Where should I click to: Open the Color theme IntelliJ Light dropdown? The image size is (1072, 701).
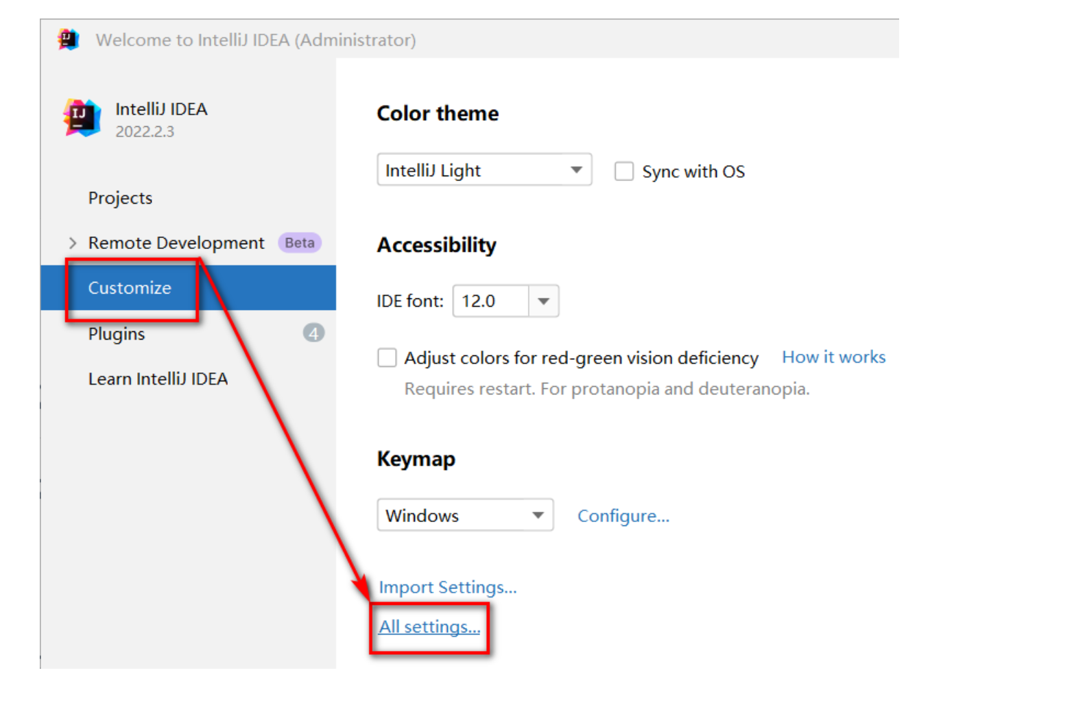pyautogui.click(x=484, y=169)
